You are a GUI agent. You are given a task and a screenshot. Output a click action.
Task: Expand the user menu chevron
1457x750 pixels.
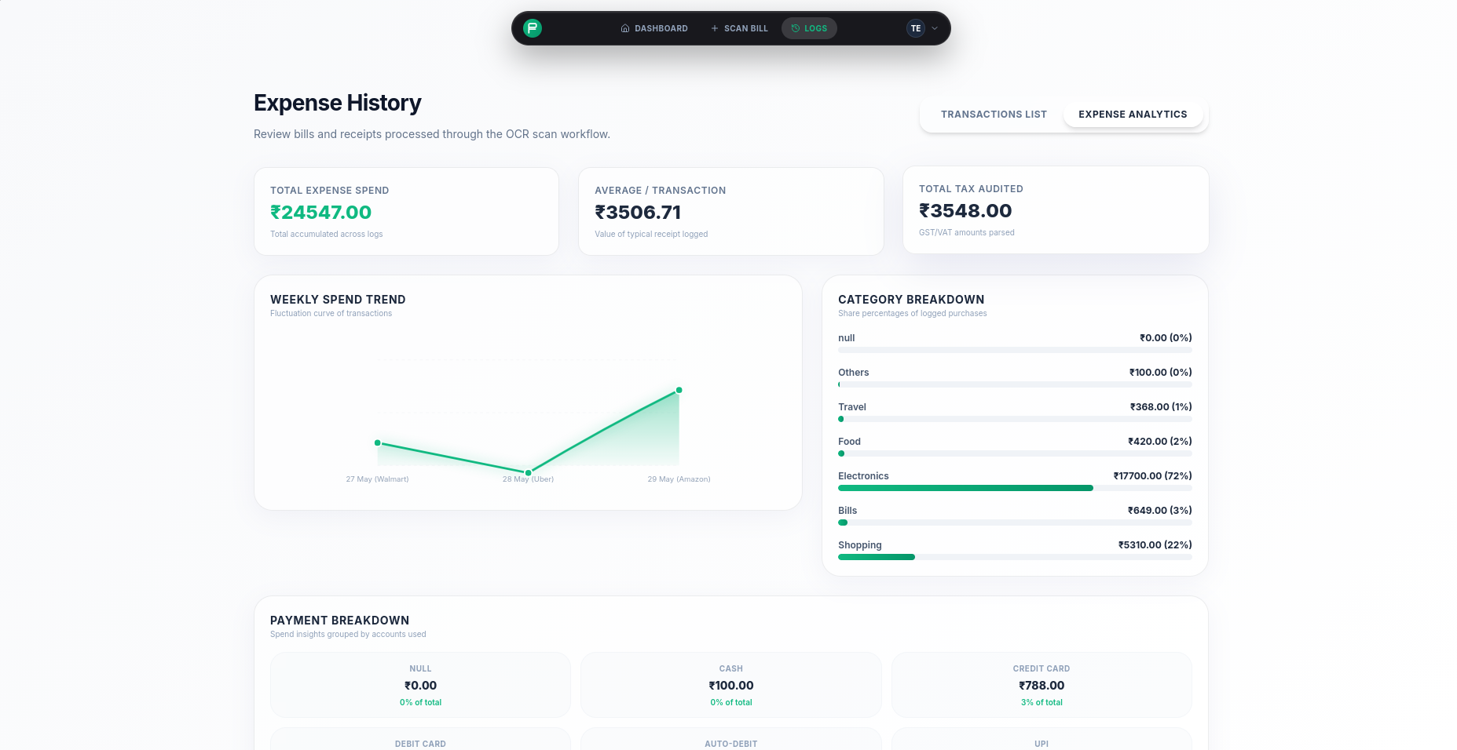(x=935, y=28)
